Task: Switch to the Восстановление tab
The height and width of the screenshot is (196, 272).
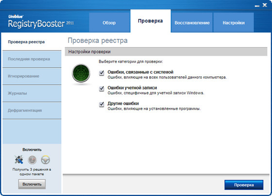Action: tap(192, 22)
